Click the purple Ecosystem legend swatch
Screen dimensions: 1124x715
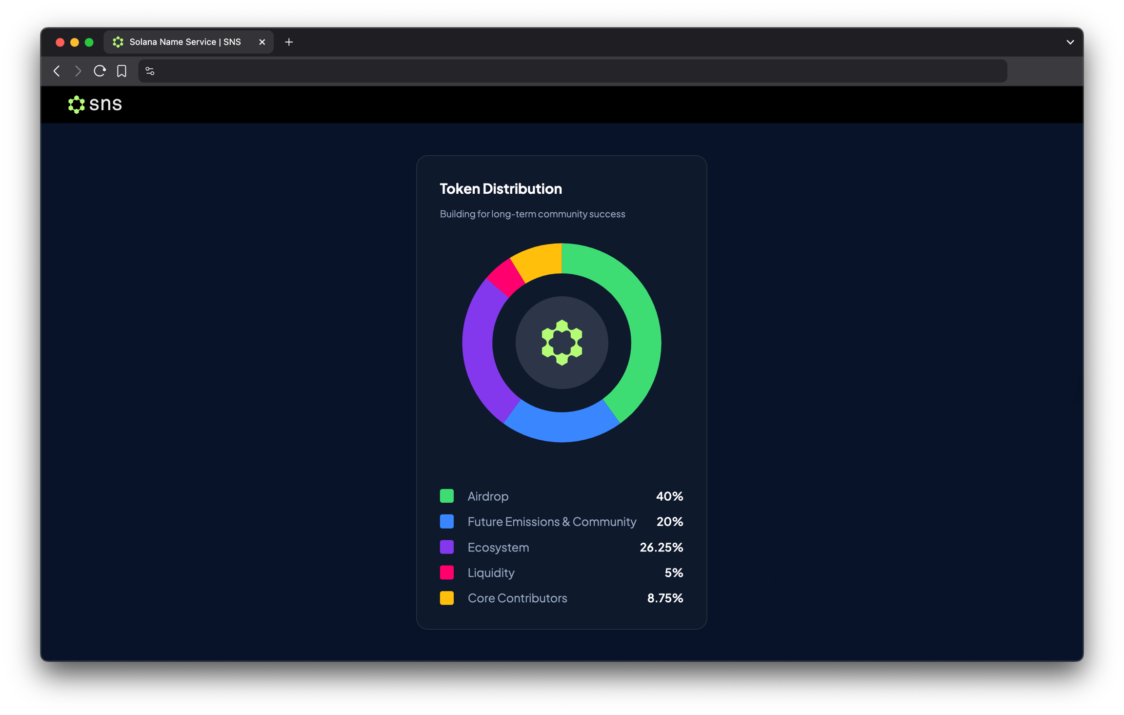click(x=446, y=547)
